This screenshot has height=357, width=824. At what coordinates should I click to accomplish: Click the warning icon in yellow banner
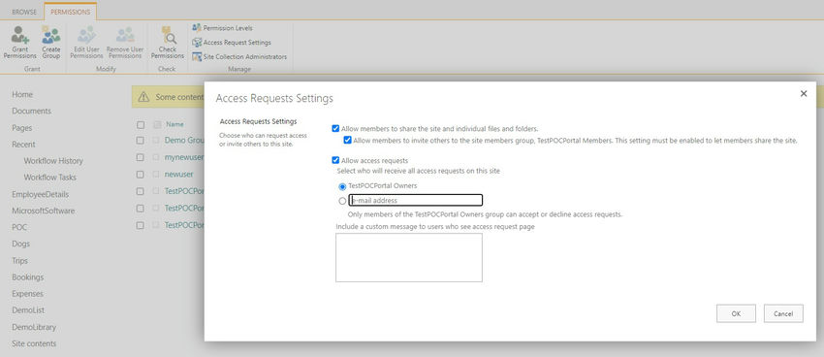point(143,97)
